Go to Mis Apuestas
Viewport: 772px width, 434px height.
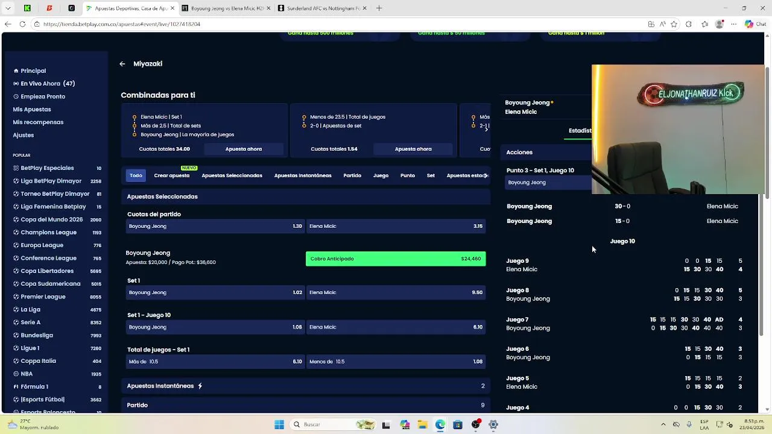(32, 110)
